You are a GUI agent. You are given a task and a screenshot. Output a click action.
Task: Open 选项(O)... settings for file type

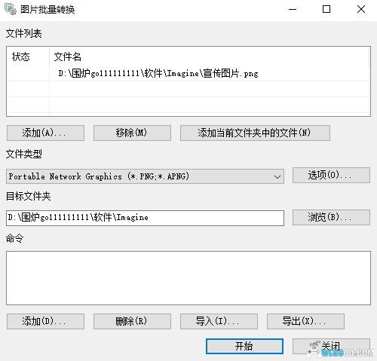331,175
